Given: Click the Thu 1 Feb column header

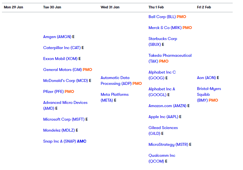Looking at the screenshot, I should click(x=156, y=7).
